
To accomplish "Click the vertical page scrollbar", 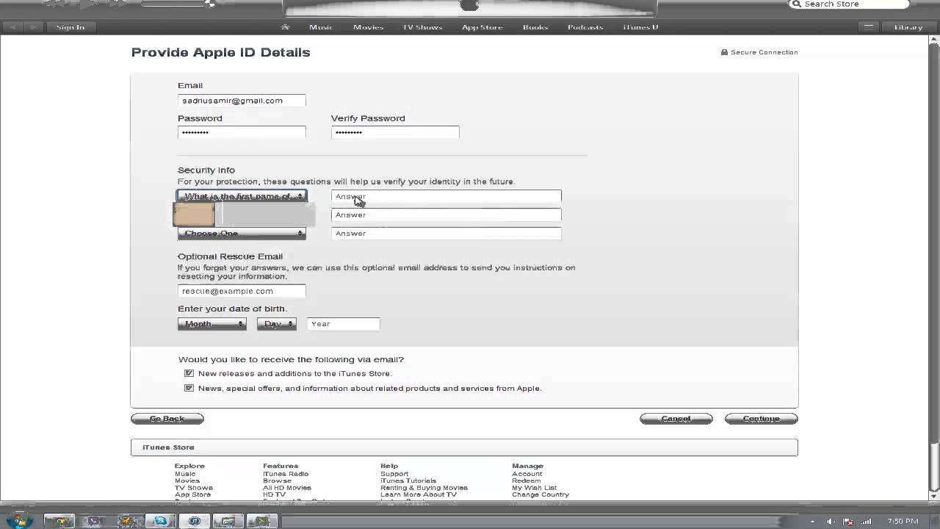I will coord(933,242).
